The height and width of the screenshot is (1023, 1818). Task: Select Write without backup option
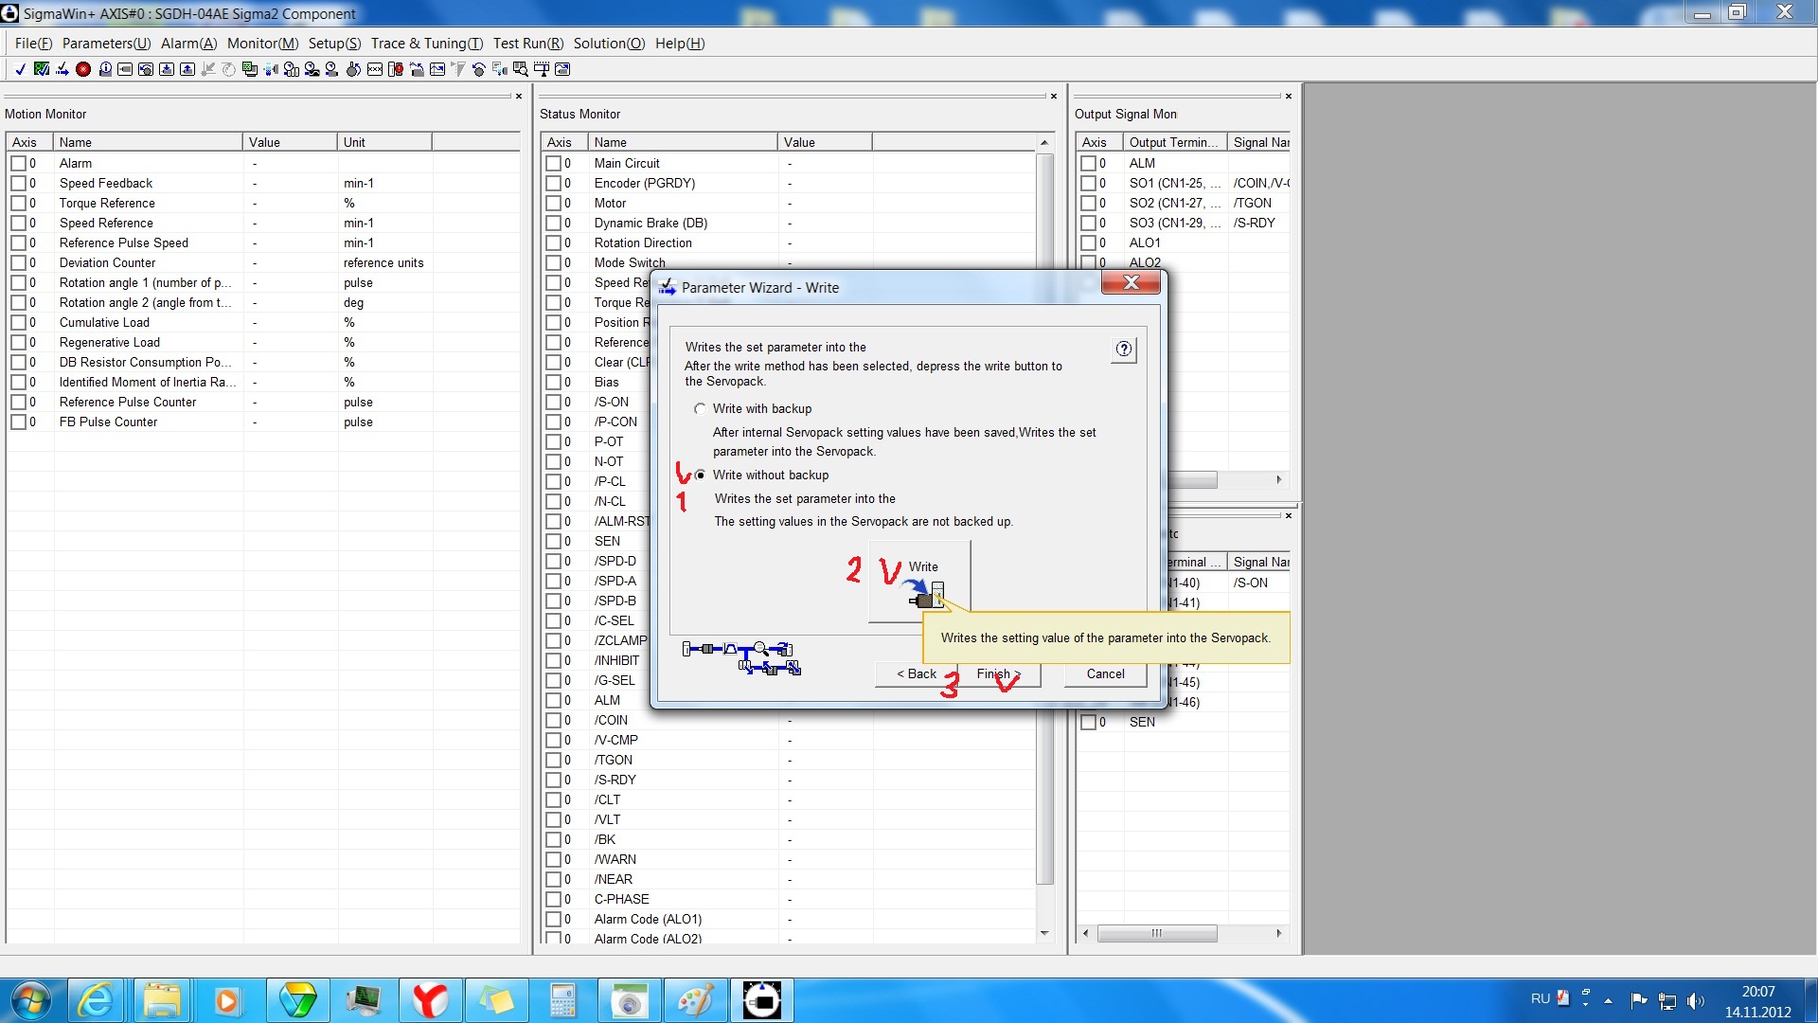(x=700, y=476)
